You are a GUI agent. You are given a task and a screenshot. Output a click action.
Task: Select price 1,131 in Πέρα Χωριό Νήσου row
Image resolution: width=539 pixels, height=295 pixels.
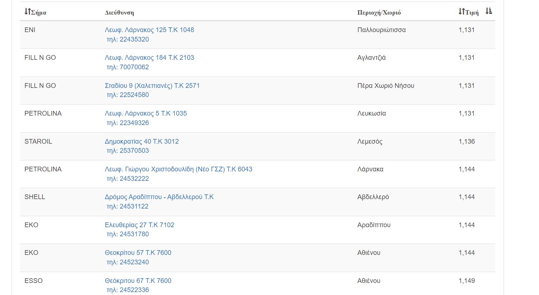[x=466, y=86]
